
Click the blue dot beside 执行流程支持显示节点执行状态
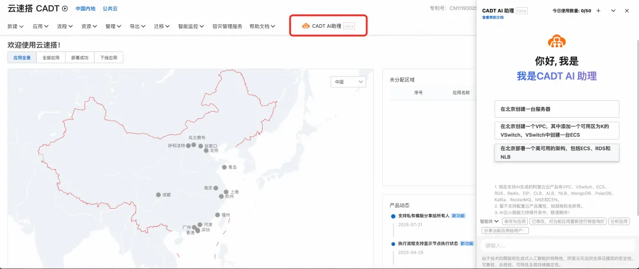(x=393, y=244)
